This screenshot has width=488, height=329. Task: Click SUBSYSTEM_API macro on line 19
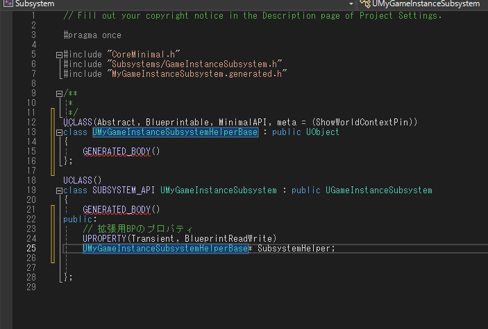(124, 190)
